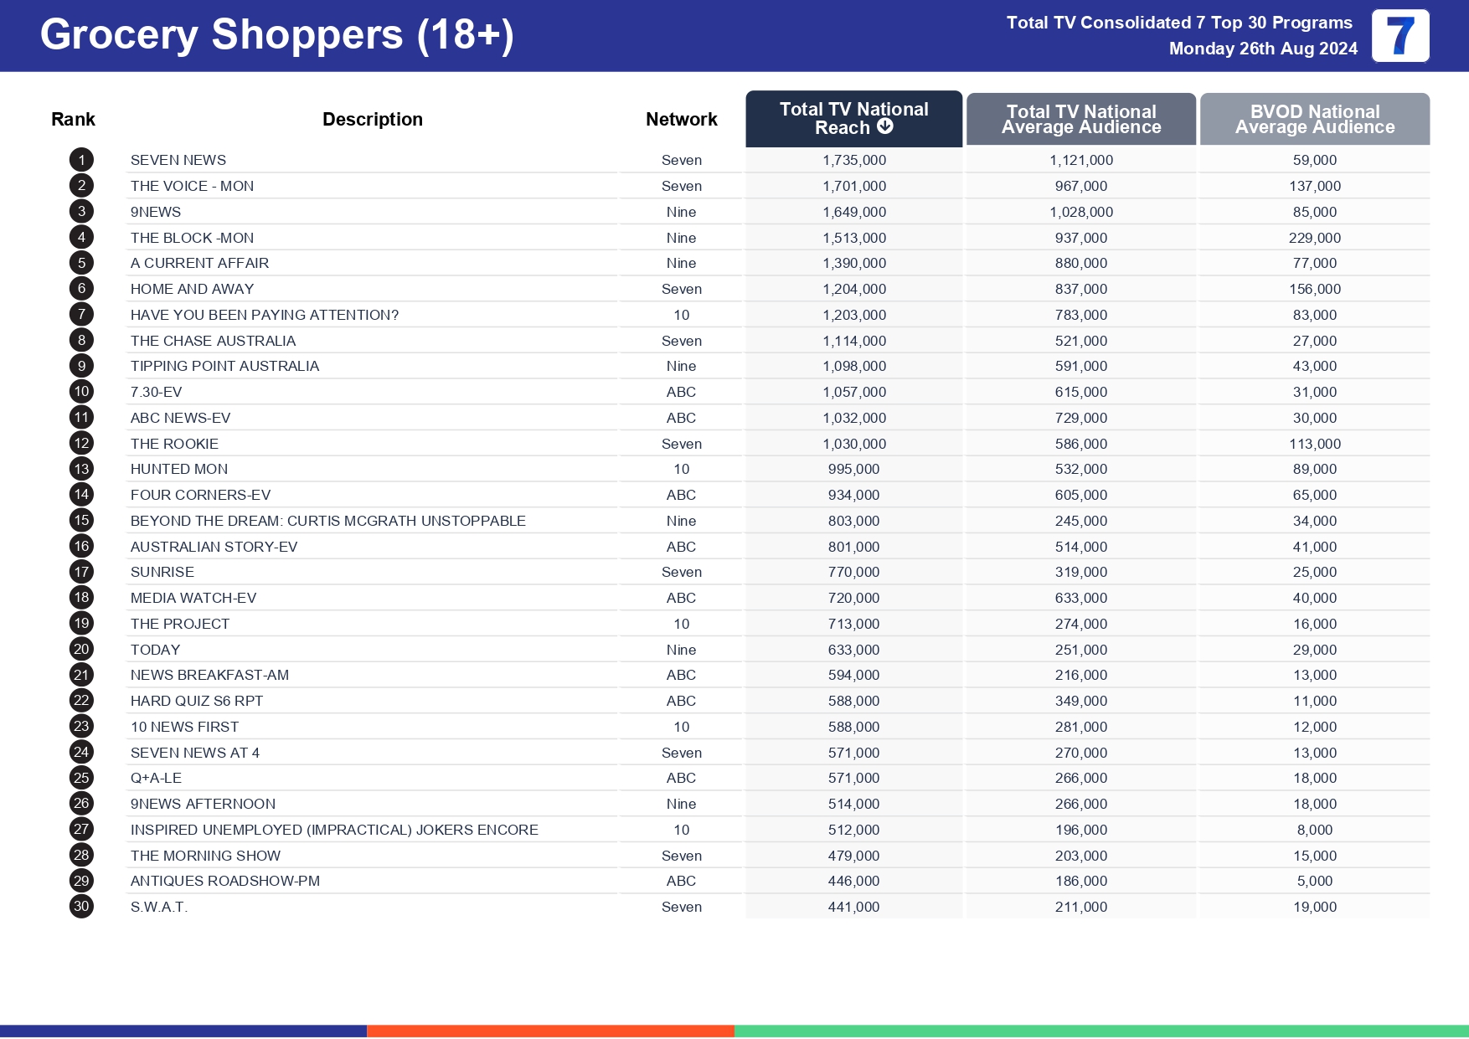1469x1039 pixels.
Task: Open THE BLOCK -MON program entry
Action: click(192, 238)
